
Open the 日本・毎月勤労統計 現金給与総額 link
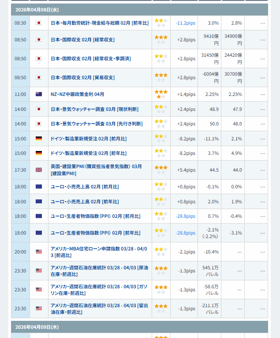(x=99, y=23)
